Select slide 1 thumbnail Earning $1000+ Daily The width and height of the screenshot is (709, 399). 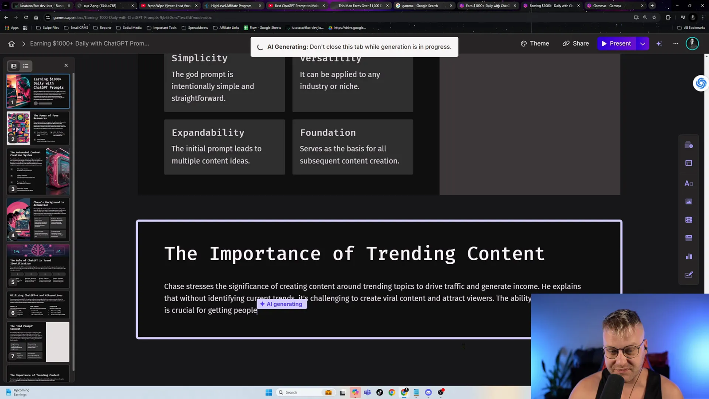point(38,91)
